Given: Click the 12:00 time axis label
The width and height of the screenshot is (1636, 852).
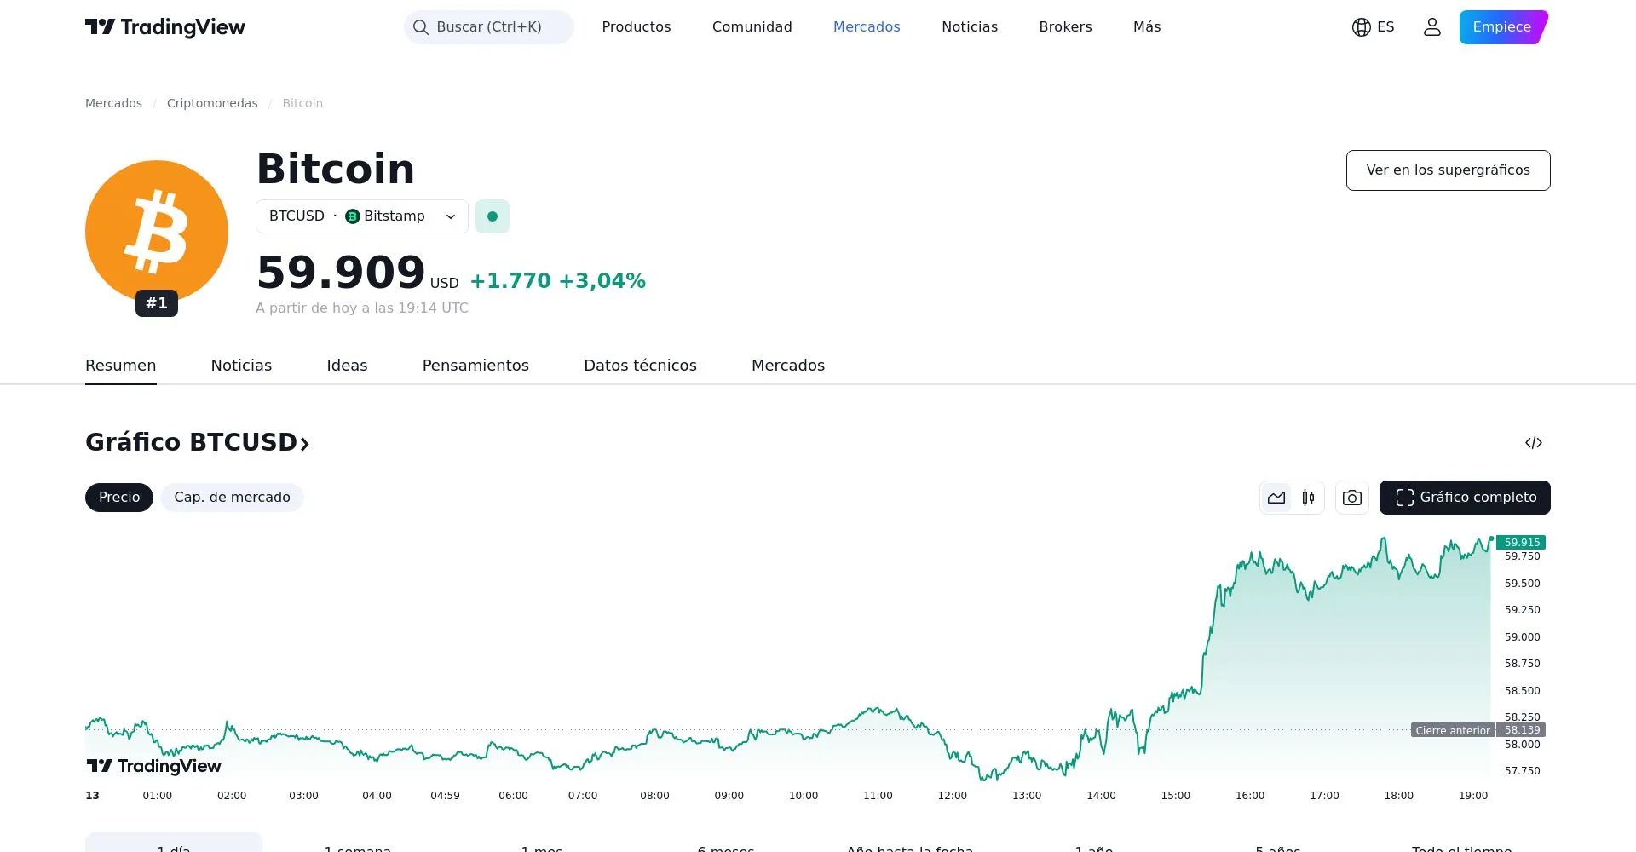Looking at the screenshot, I should tap(953, 796).
